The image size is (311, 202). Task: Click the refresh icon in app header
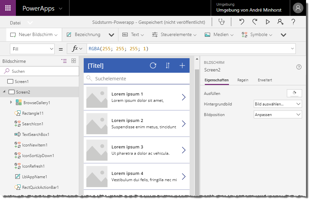tap(153, 65)
